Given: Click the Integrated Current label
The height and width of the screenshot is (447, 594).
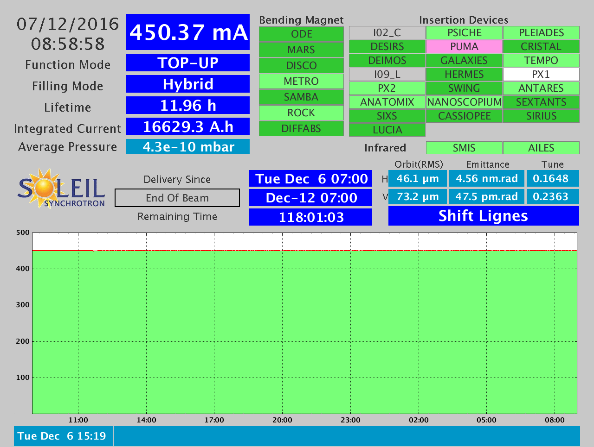Looking at the screenshot, I should pyautogui.click(x=68, y=128).
